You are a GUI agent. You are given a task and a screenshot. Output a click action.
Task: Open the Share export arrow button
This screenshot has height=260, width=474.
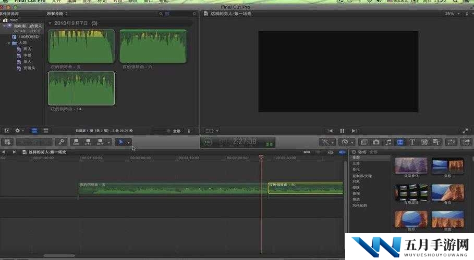coord(466,142)
